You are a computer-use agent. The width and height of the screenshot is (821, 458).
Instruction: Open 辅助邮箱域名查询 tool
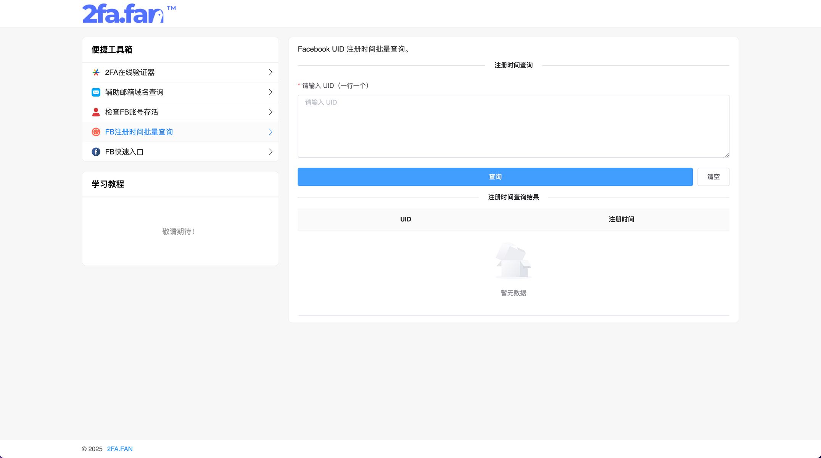(180, 92)
